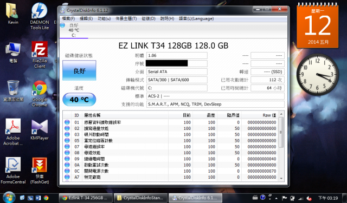347x203 pixels.
Task: Click the status dot for attribute 0A
Action: point(67,165)
